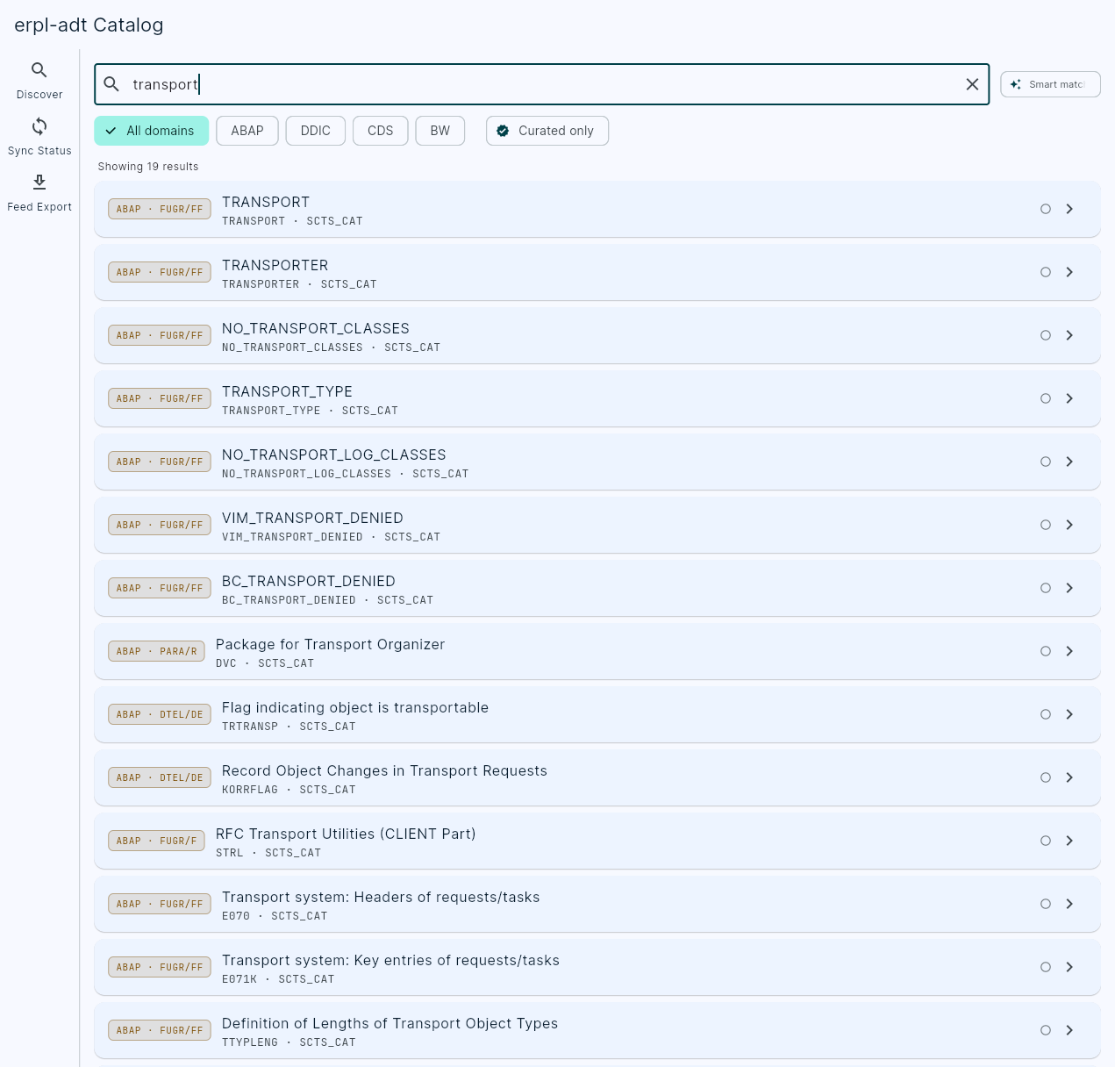Filter results by CDS domain

pyautogui.click(x=381, y=131)
